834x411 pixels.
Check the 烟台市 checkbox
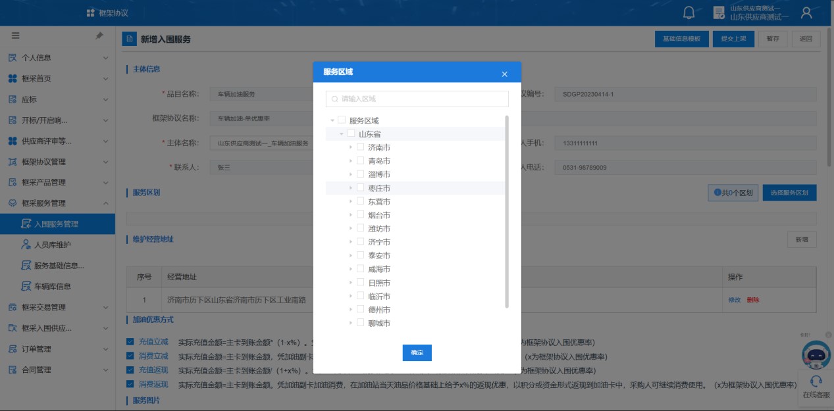[360, 214]
